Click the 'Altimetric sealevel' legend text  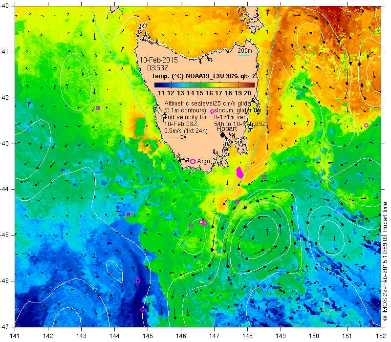coord(189,104)
